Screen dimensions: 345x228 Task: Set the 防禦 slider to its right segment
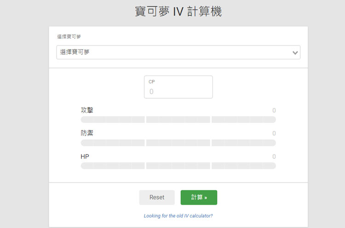click(243, 142)
